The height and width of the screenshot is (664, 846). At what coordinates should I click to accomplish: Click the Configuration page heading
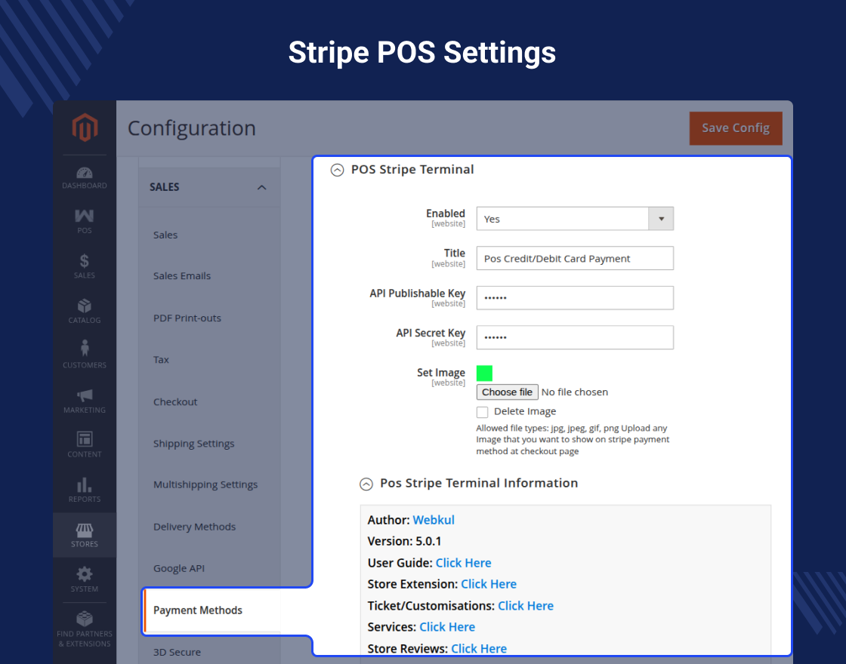pyautogui.click(x=192, y=128)
